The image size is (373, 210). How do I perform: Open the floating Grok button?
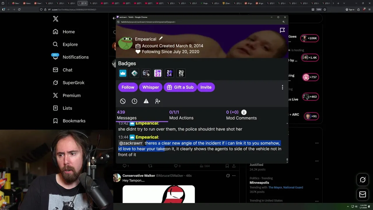click(363, 180)
